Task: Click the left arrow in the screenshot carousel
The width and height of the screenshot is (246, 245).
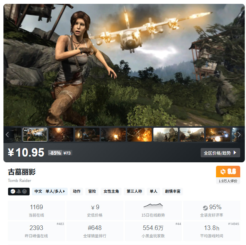Action: [7, 135]
